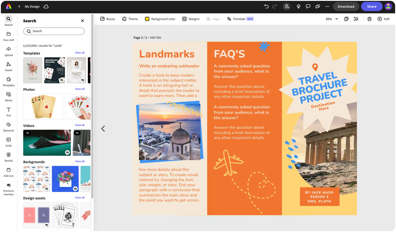Click the My Design document title

[x=32, y=7]
